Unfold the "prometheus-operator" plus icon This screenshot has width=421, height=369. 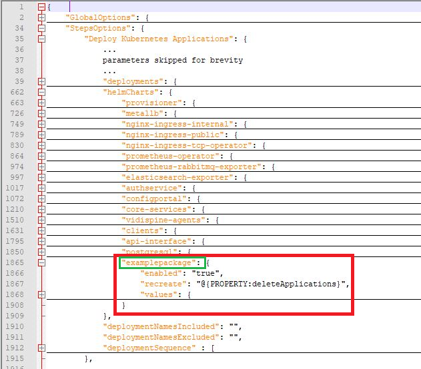(41, 156)
